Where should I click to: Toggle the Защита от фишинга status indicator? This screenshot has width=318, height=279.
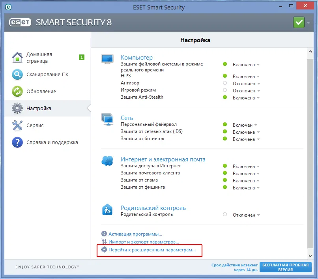225,187
